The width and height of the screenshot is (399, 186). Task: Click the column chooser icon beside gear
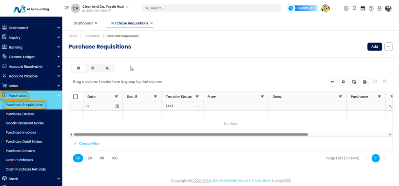click(354, 82)
